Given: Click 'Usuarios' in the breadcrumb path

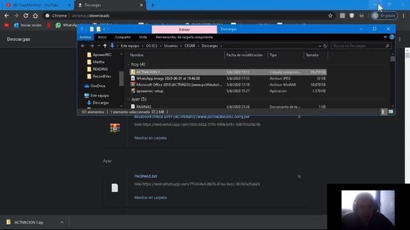Looking at the screenshot, I should 171,46.
